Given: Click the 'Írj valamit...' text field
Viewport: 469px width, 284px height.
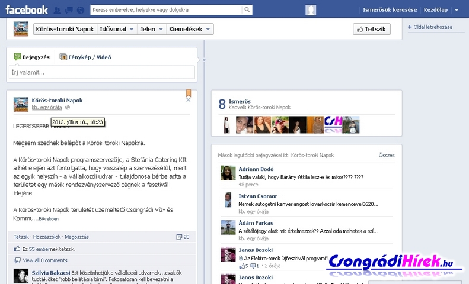Looking at the screenshot, I should (x=102, y=72).
